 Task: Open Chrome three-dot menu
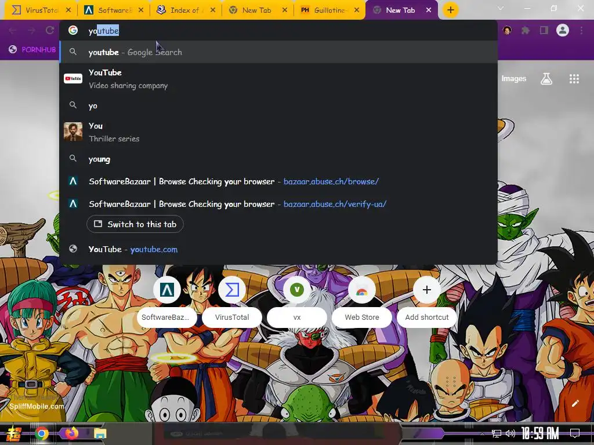click(x=581, y=30)
